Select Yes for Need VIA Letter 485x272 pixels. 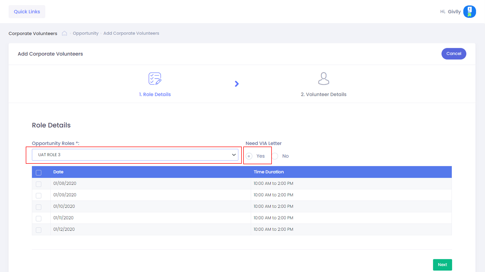(x=249, y=156)
